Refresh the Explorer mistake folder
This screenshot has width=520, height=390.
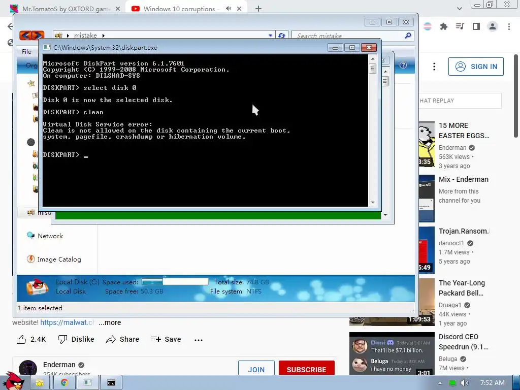point(281,36)
